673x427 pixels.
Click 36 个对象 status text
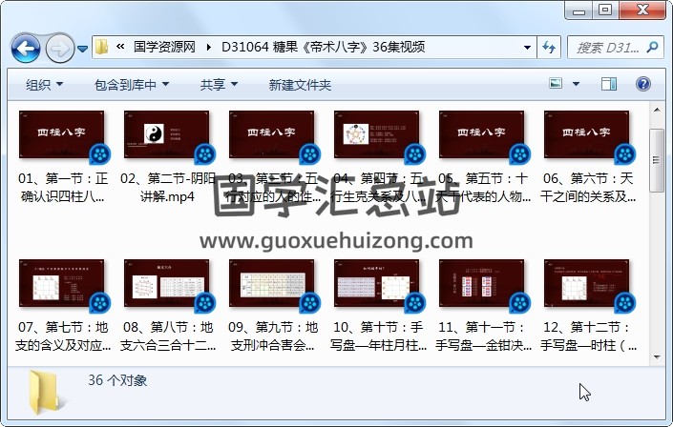[117, 380]
